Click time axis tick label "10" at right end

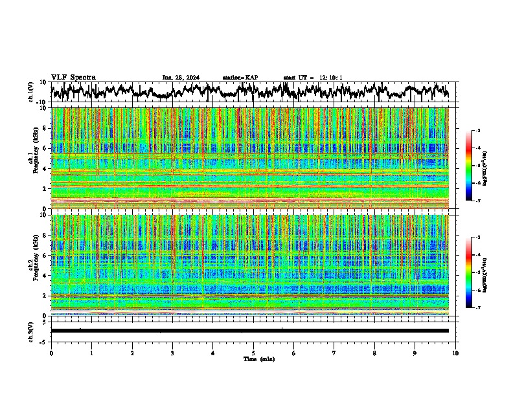(455, 353)
